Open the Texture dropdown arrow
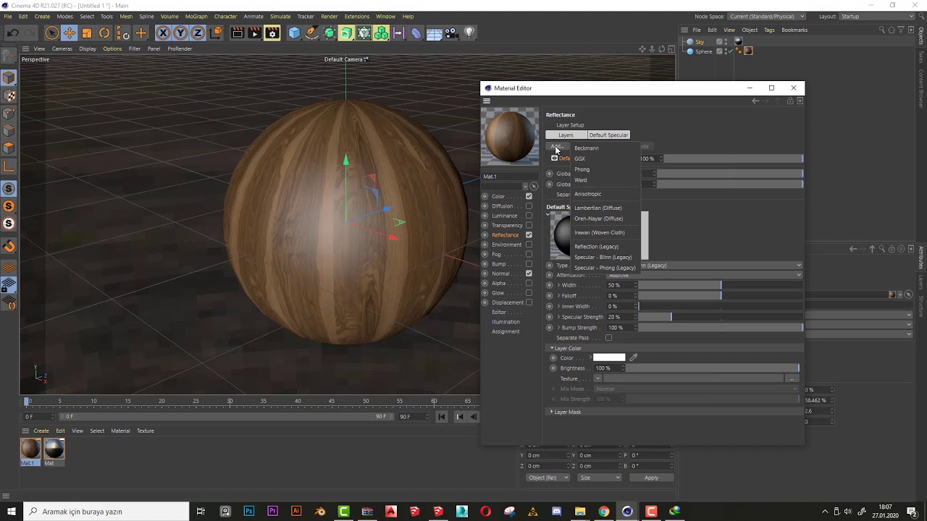 [x=597, y=378]
